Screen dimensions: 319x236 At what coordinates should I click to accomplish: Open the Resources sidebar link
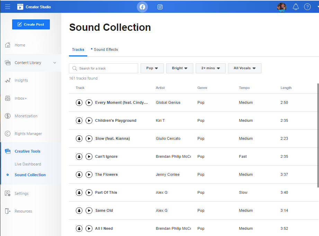coord(24,211)
